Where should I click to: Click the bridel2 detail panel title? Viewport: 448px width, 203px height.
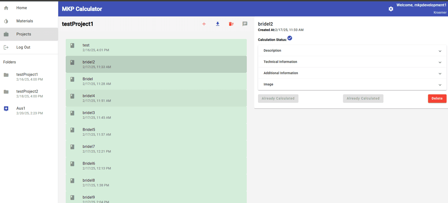pos(265,24)
